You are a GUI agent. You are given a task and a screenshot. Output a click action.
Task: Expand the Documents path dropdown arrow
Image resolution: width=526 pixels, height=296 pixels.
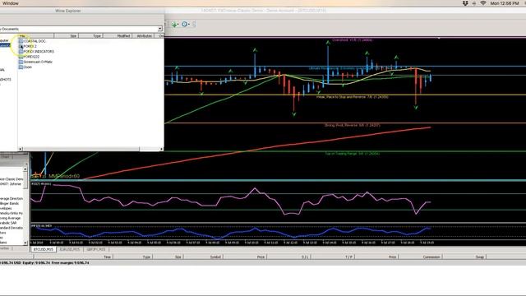click(160, 29)
